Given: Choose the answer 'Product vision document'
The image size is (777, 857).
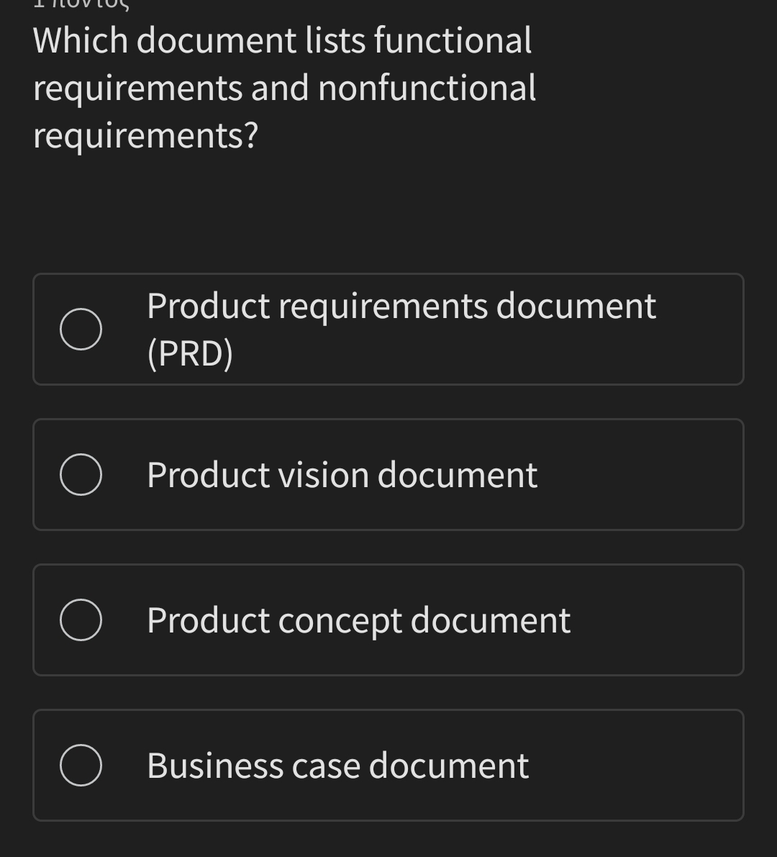Looking at the screenshot, I should (x=341, y=473).
